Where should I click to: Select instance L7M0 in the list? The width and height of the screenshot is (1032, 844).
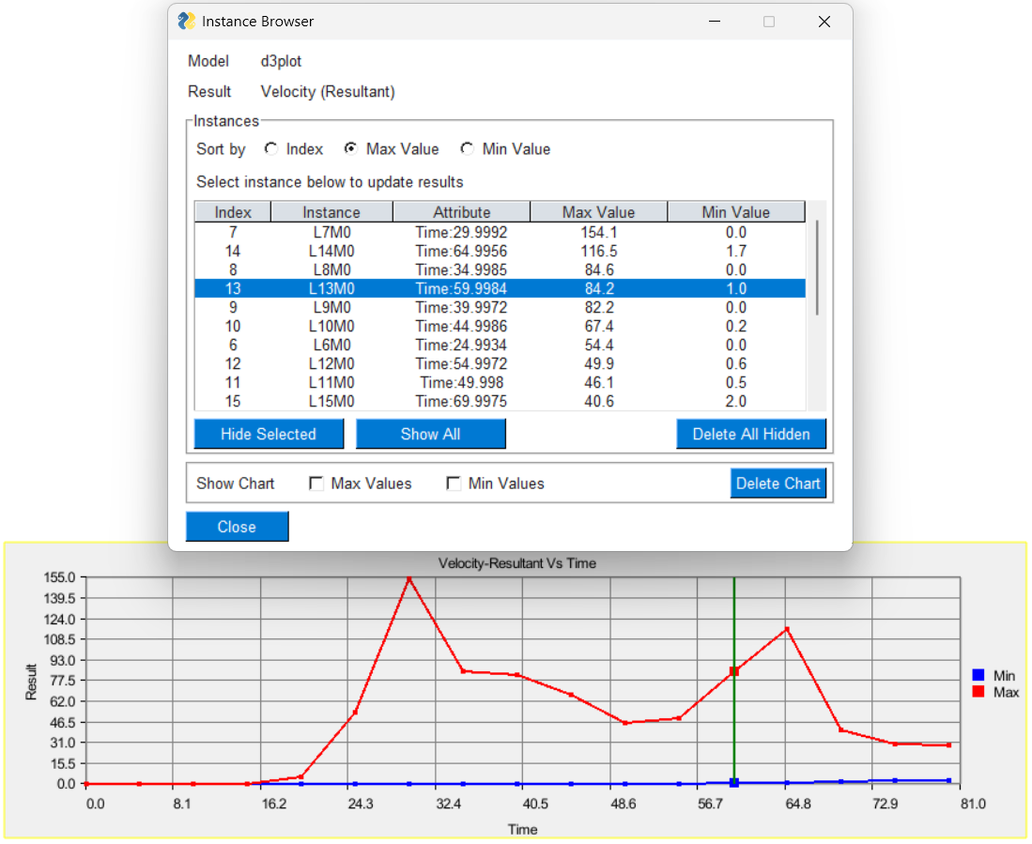pos(331,232)
